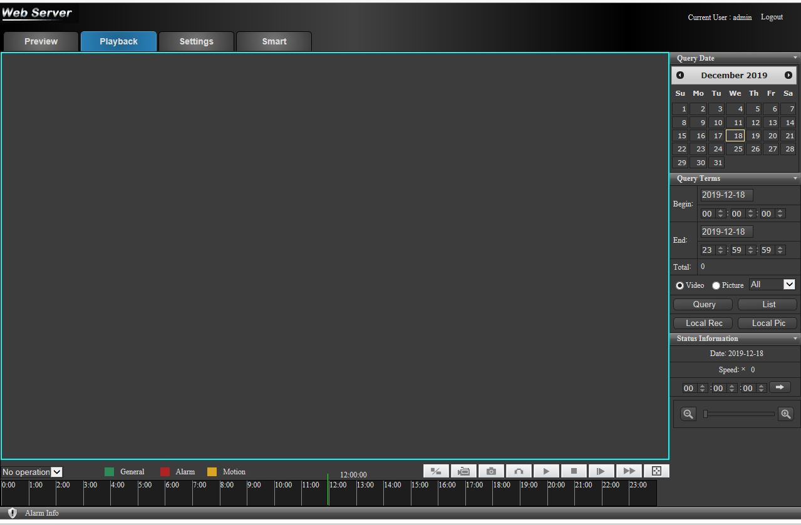Open the Preview tab
Image resolution: width=801 pixels, height=525 pixels.
(41, 41)
